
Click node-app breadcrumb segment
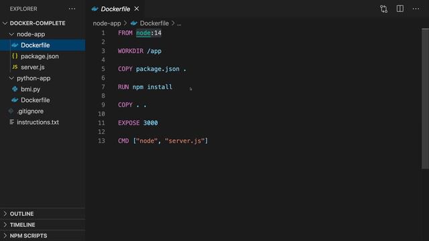[107, 23]
